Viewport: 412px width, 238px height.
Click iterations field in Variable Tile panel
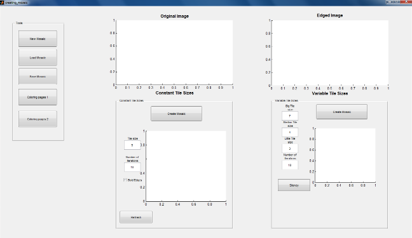pos(290,165)
